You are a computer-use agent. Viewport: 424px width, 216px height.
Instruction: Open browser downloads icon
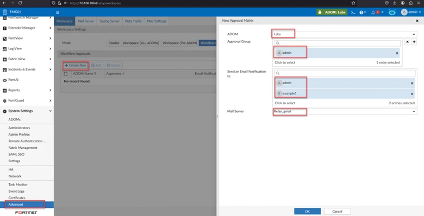pyautogui.click(x=395, y=3)
